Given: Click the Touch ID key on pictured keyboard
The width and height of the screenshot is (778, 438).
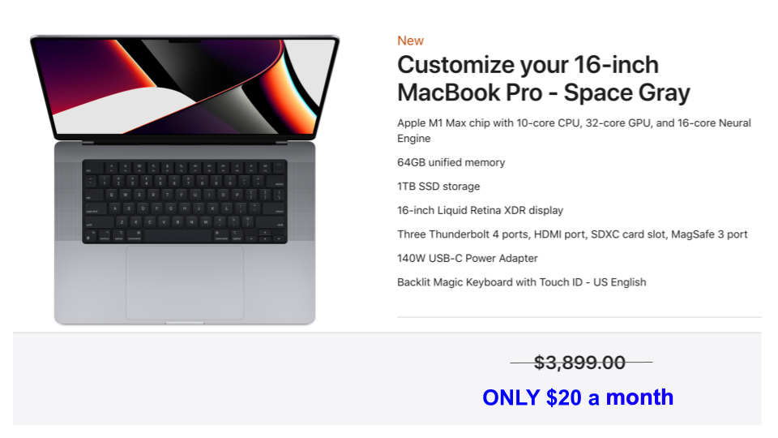Looking at the screenshot, I should coord(280,166).
